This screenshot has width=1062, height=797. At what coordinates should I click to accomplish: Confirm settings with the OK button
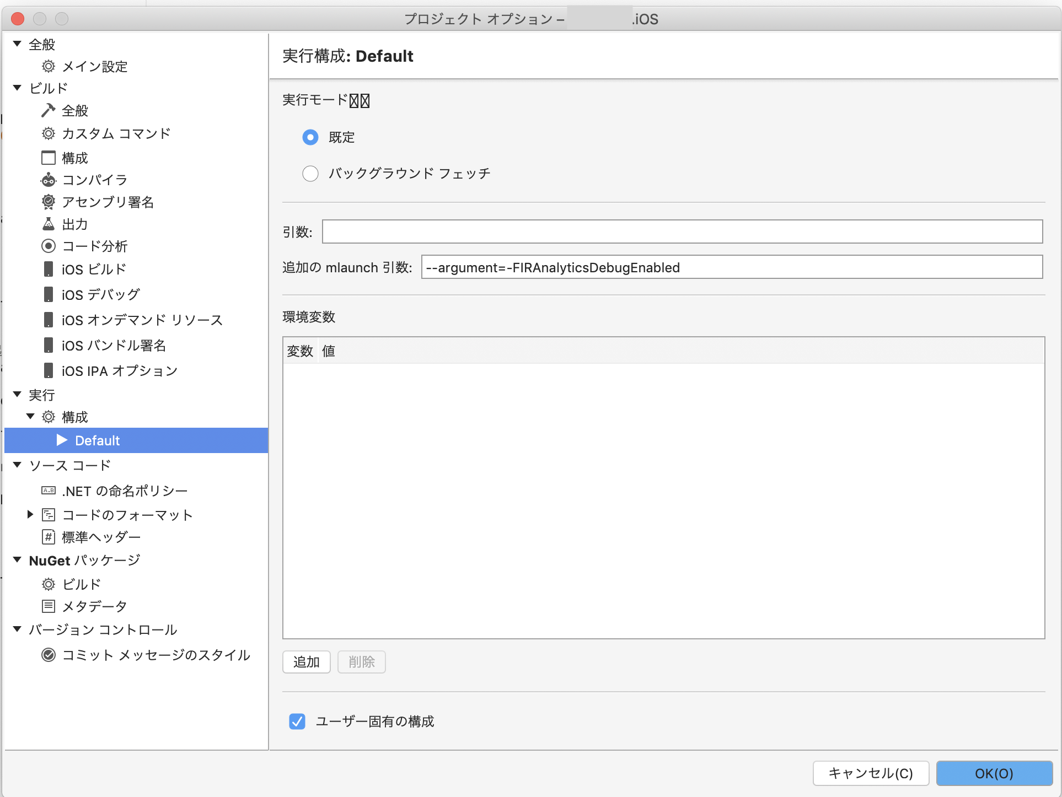pos(994,773)
